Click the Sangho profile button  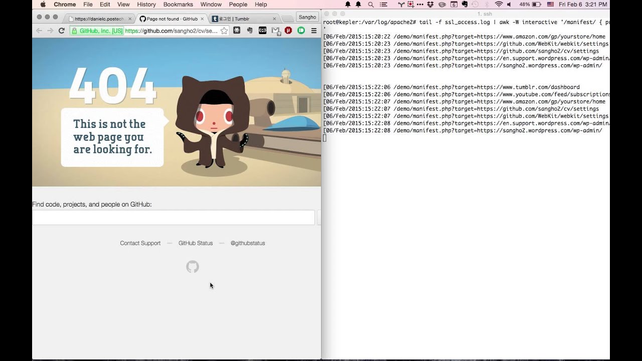coord(307,17)
